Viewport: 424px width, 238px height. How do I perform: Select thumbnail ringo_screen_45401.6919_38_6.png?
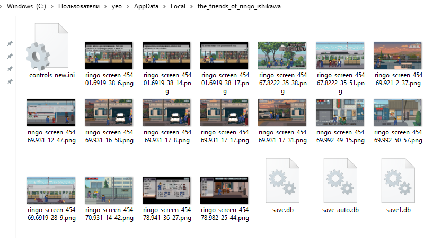[x=109, y=56]
